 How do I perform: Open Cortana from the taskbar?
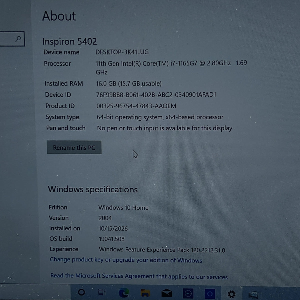tap(81, 292)
